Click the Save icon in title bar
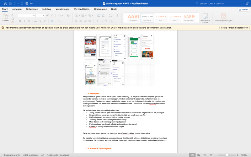Image resolution: width=251 pixels, height=157 pixels. coord(10,3)
